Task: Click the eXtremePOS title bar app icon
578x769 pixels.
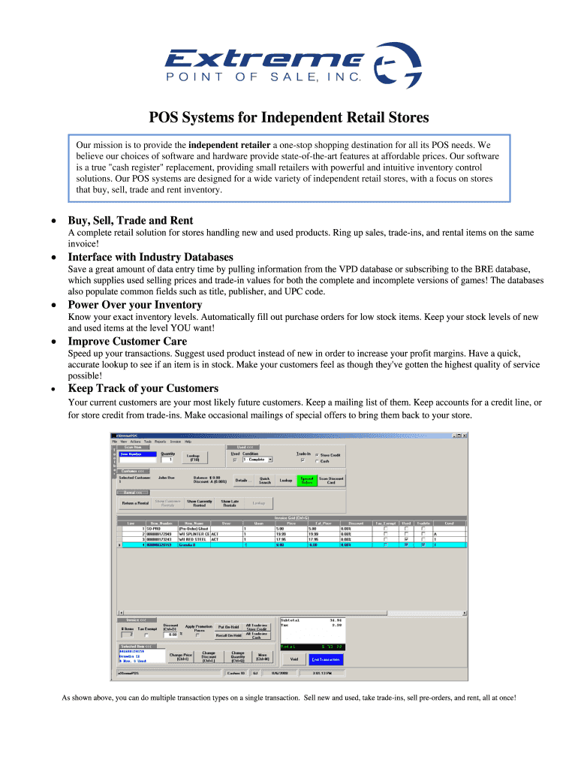Action: click(114, 435)
